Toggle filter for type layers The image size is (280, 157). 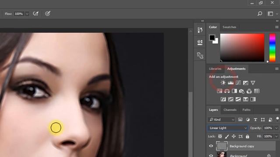point(255,119)
